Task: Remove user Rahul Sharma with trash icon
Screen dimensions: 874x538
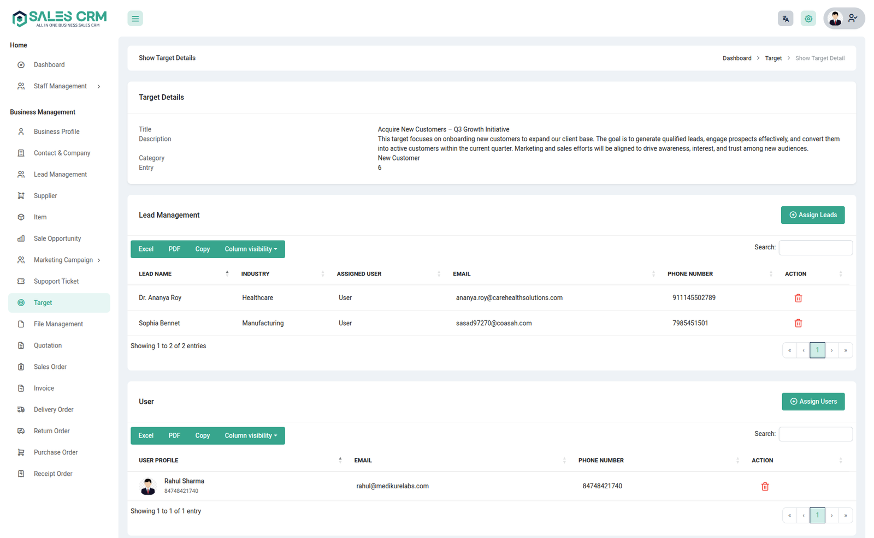Action: point(765,486)
